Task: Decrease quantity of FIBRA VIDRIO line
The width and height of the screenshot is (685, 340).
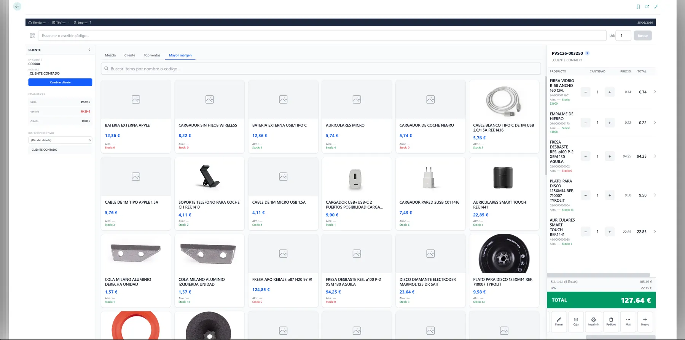Action: (585, 92)
